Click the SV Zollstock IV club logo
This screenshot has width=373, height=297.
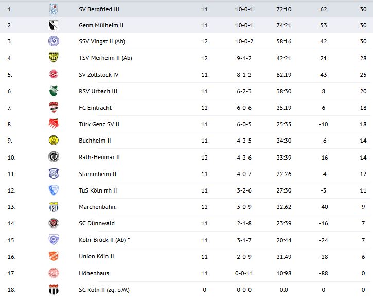click(54, 75)
